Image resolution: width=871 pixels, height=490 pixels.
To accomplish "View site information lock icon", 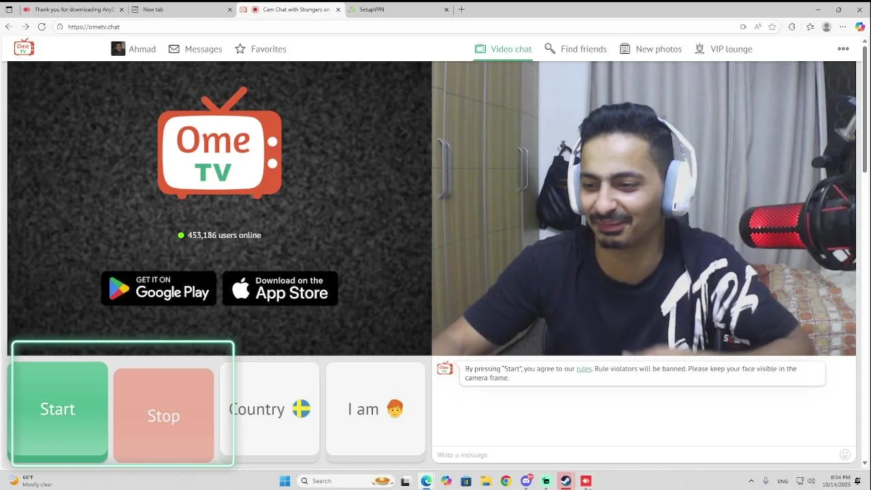I will [60, 27].
